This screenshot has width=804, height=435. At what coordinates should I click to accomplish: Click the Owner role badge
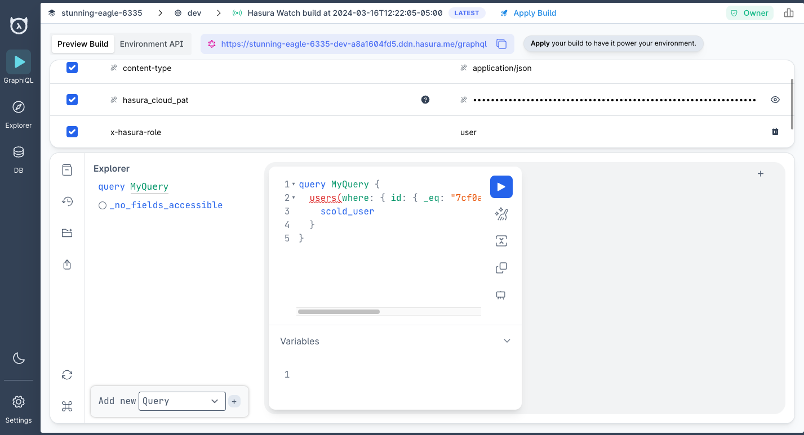click(x=749, y=13)
